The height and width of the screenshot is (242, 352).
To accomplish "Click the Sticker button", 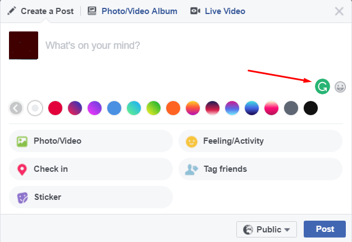I will (x=91, y=197).
